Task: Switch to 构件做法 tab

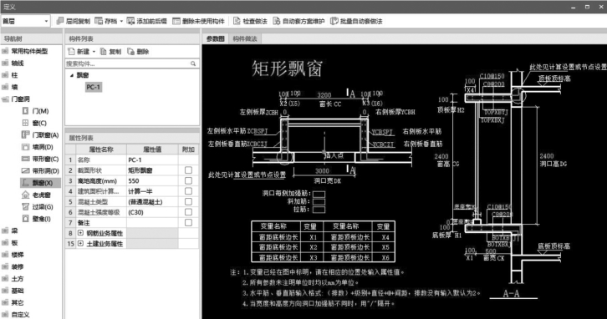Action: [245, 38]
